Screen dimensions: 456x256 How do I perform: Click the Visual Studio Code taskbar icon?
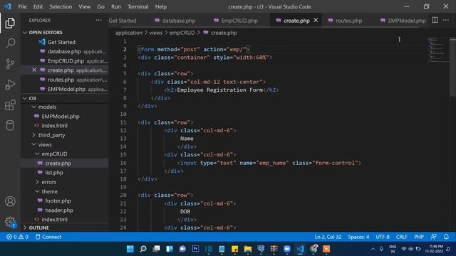pyautogui.click(x=300, y=249)
